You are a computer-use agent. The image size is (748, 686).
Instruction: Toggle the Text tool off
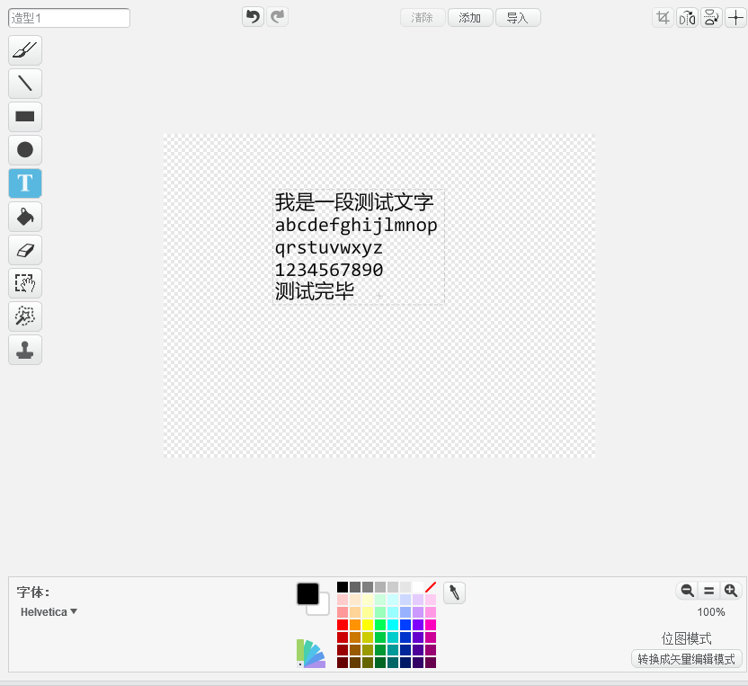(24, 183)
